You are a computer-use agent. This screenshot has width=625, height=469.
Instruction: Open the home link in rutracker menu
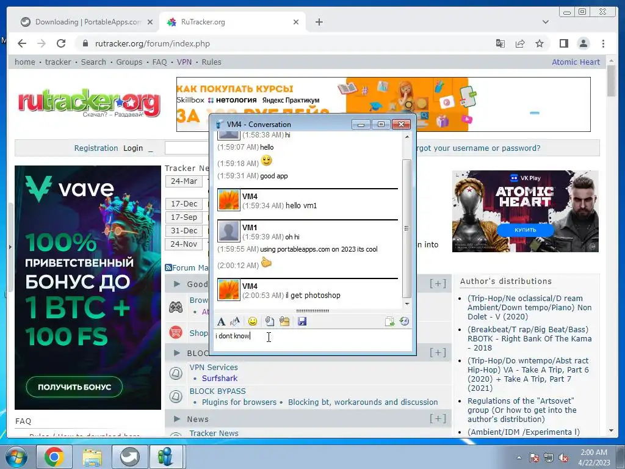[24, 62]
